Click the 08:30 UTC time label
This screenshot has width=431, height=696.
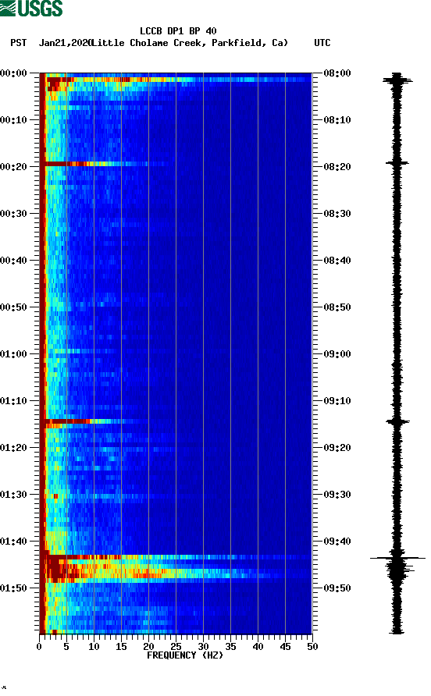point(337,214)
